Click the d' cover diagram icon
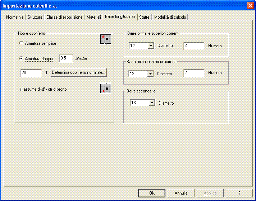Viewport: 256px width, 201px height. click(105, 39)
